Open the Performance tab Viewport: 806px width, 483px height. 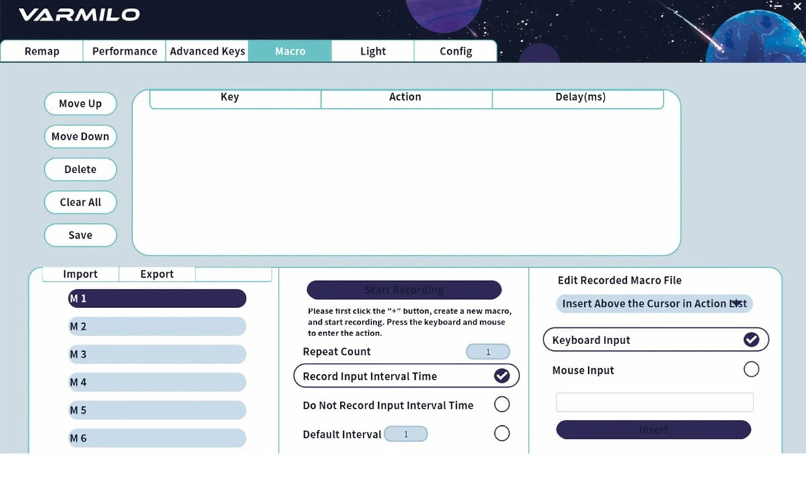tap(124, 52)
